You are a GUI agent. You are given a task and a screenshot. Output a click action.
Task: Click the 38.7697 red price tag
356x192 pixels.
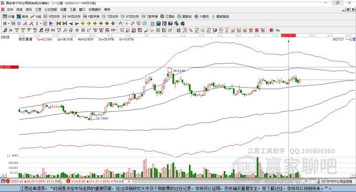click(9, 67)
